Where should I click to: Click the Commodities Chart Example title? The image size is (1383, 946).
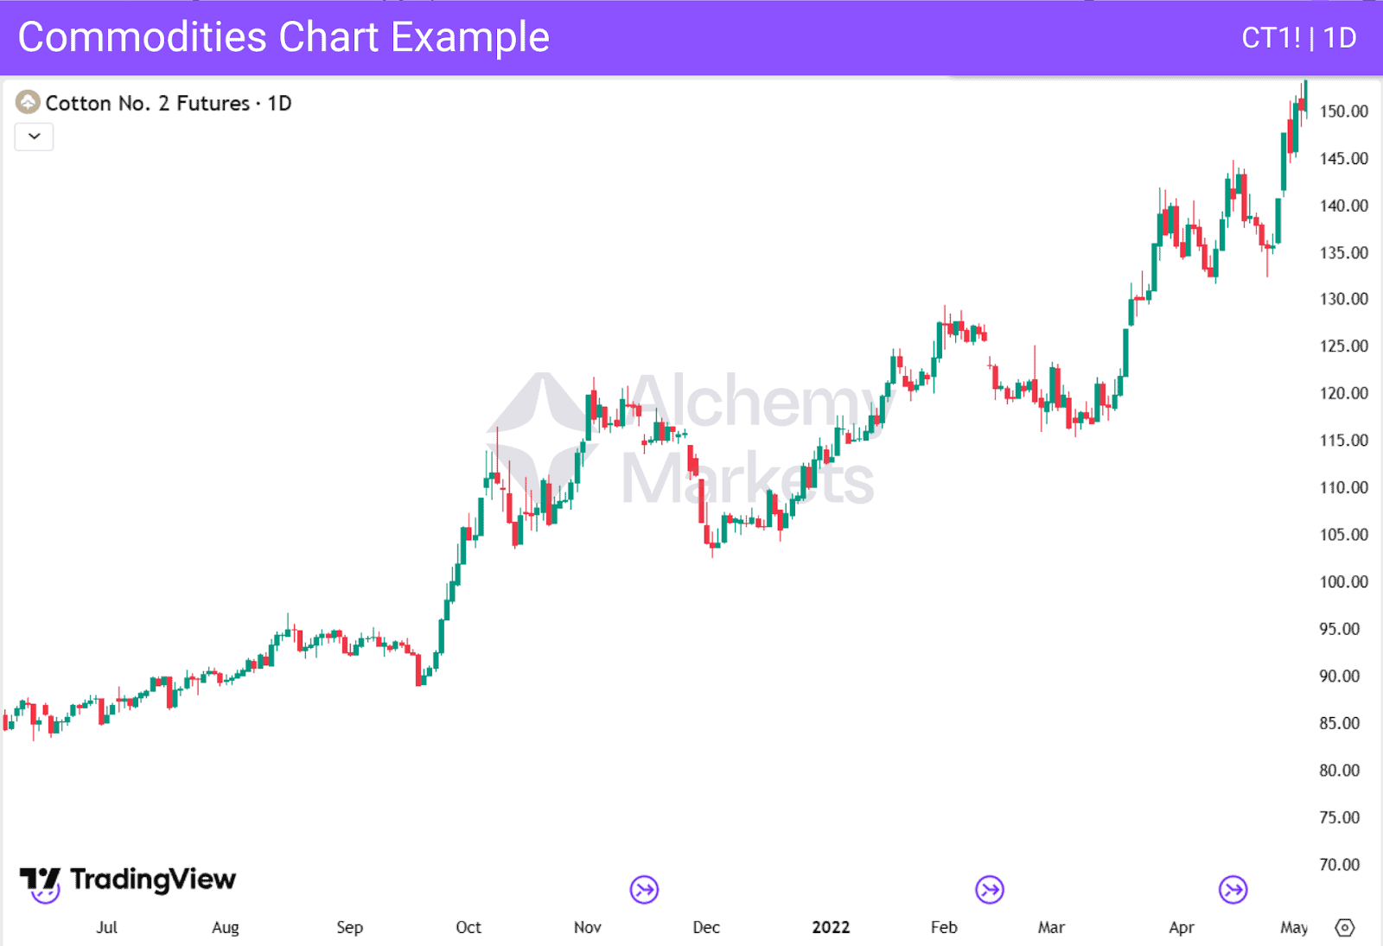pyautogui.click(x=285, y=38)
